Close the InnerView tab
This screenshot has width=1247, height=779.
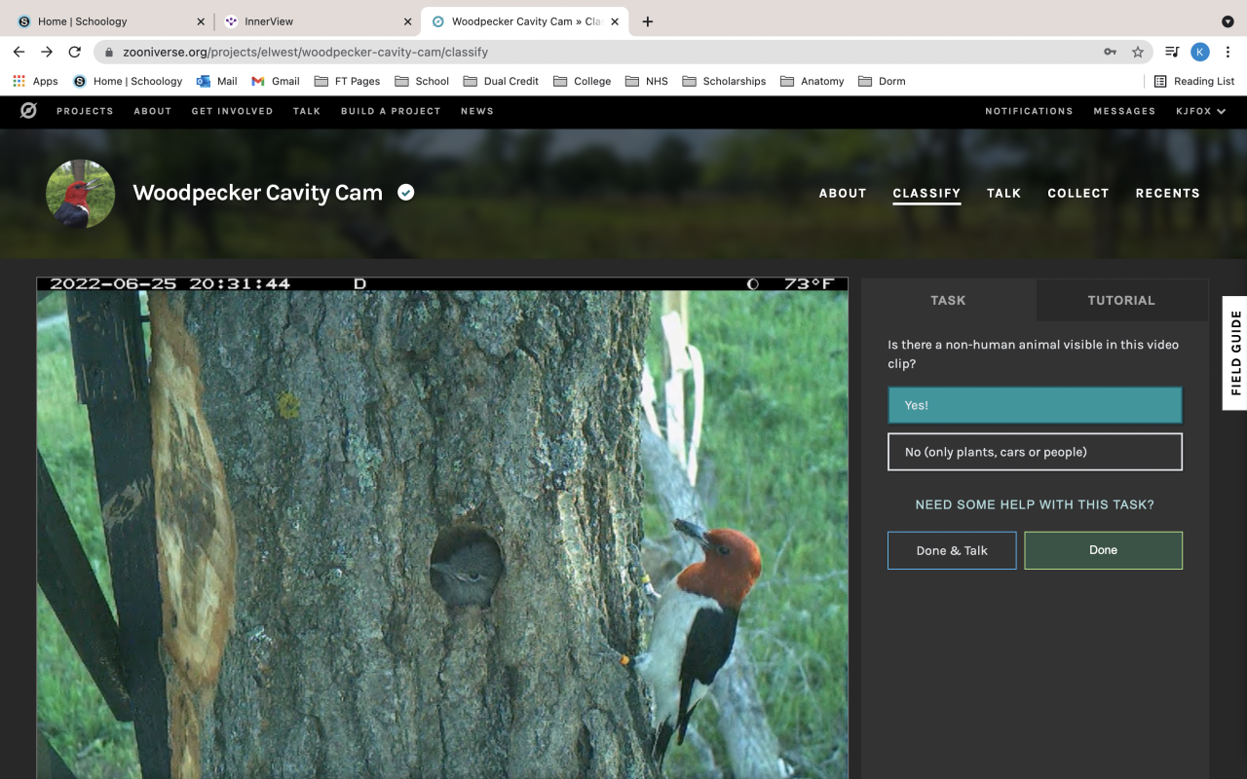[407, 21]
